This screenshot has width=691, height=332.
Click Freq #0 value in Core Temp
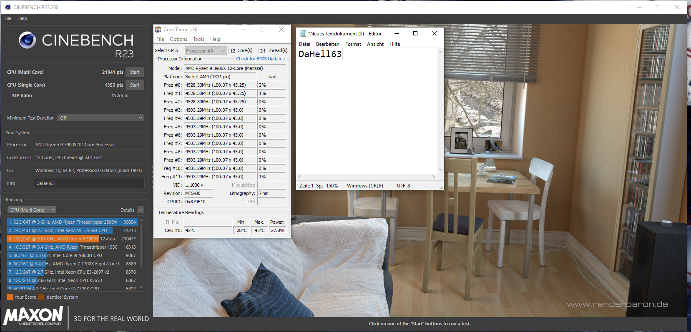coord(220,85)
